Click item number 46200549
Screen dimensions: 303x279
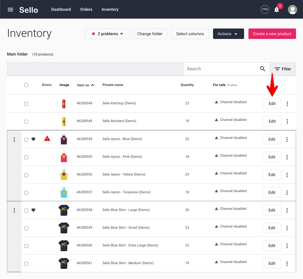pyautogui.click(x=84, y=121)
